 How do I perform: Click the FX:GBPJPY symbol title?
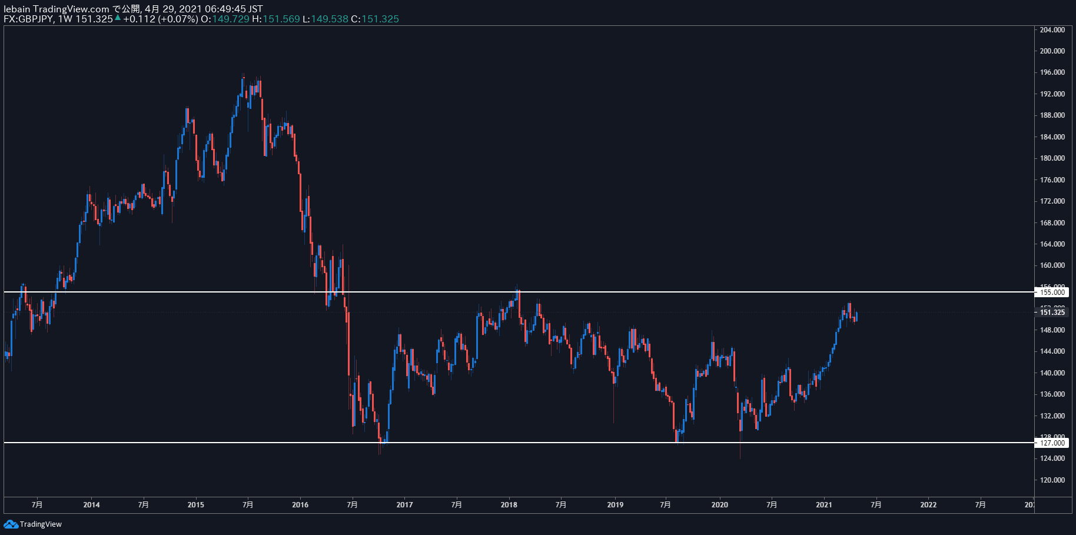(x=28, y=19)
